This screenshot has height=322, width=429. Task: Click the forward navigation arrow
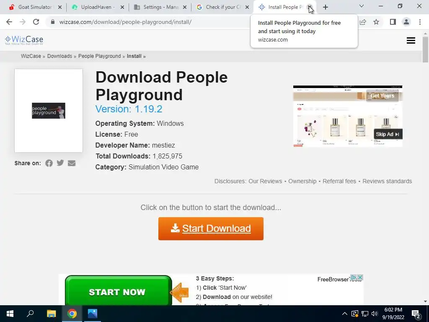tap(23, 22)
